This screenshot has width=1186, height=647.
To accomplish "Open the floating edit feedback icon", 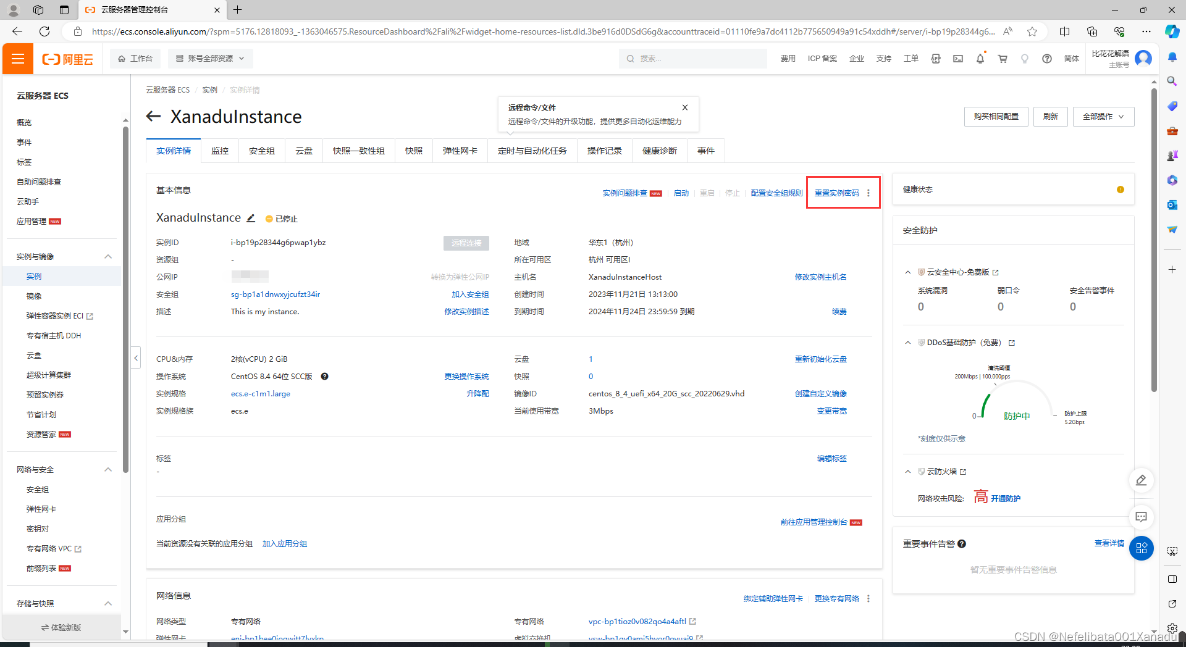I will click(1142, 480).
